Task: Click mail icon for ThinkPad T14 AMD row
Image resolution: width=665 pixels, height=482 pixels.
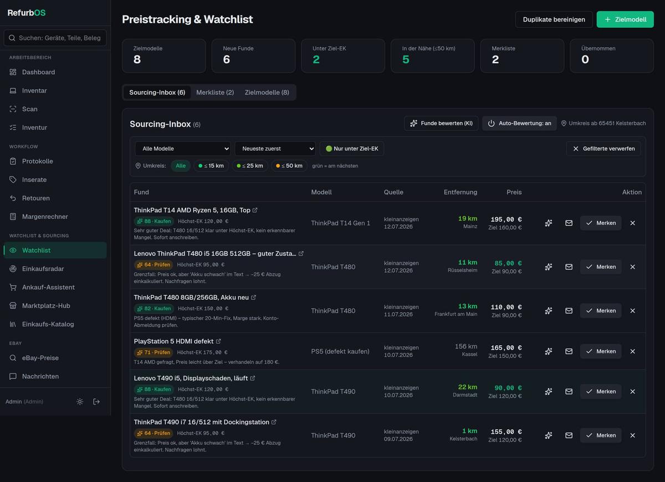Action: click(x=569, y=223)
